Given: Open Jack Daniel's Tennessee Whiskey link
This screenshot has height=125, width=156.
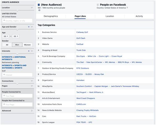Looking at the screenshot, I should pos(125,86).
